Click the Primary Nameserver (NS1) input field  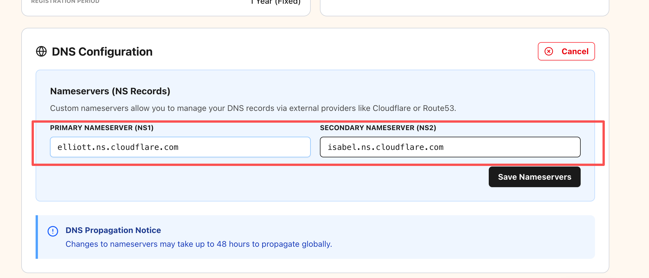180,147
